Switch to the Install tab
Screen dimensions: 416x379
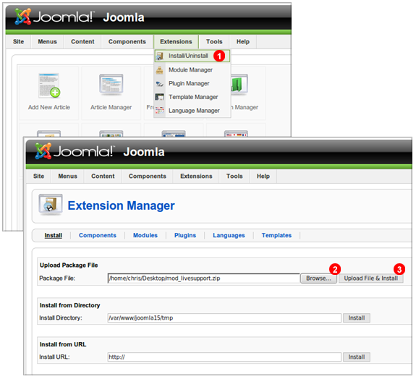click(x=53, y=235)
